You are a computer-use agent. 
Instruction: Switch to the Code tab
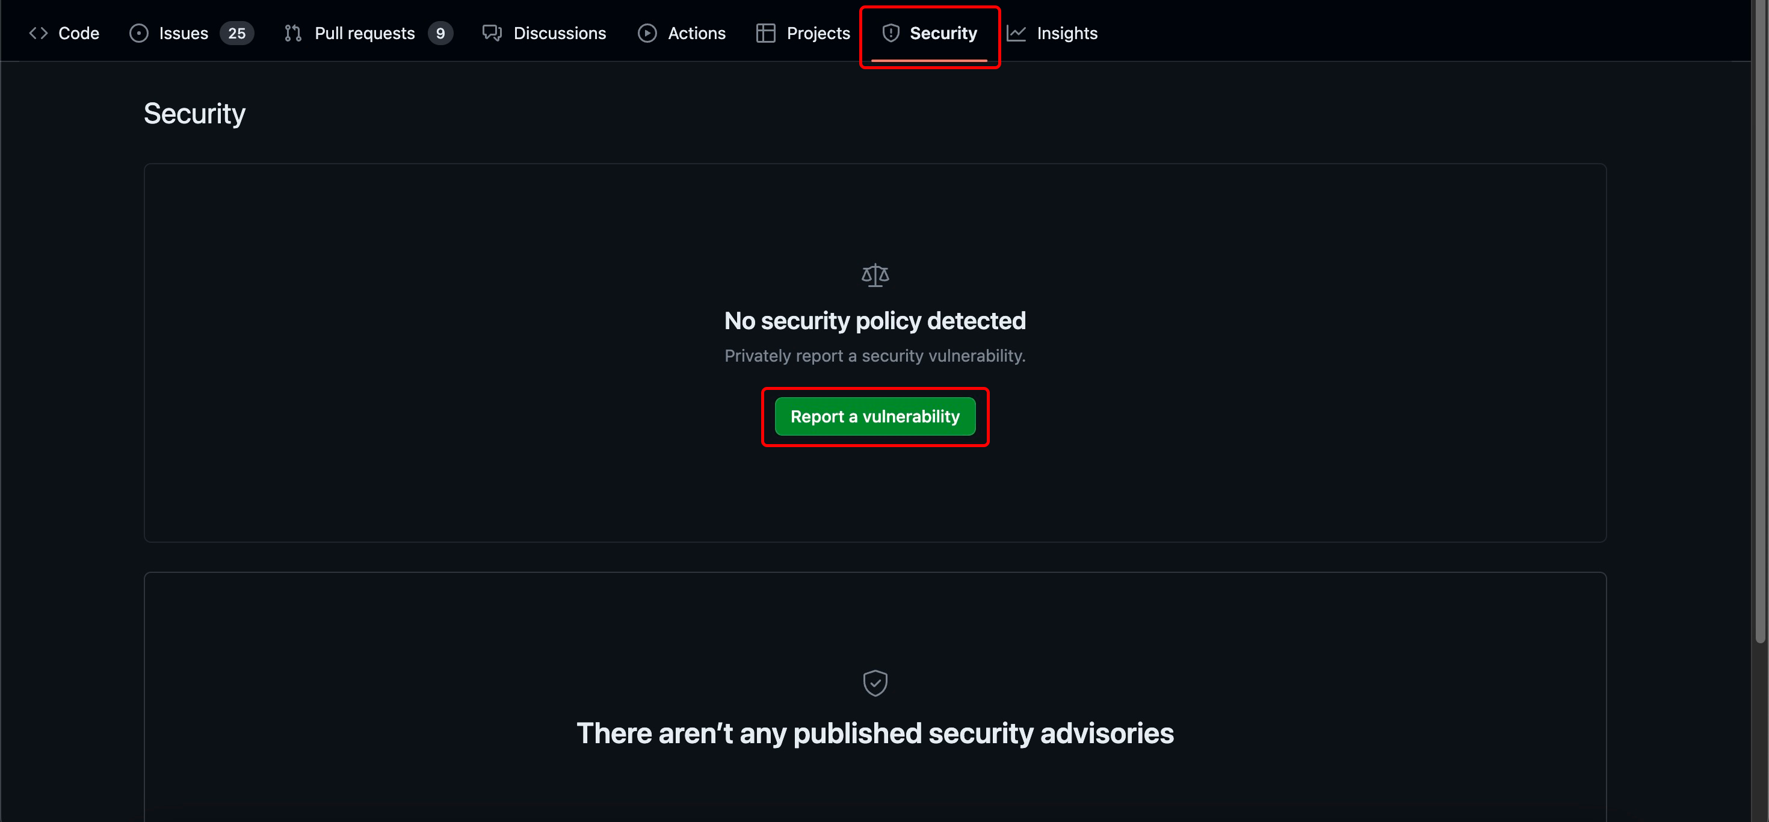click(x=78, y=32)
